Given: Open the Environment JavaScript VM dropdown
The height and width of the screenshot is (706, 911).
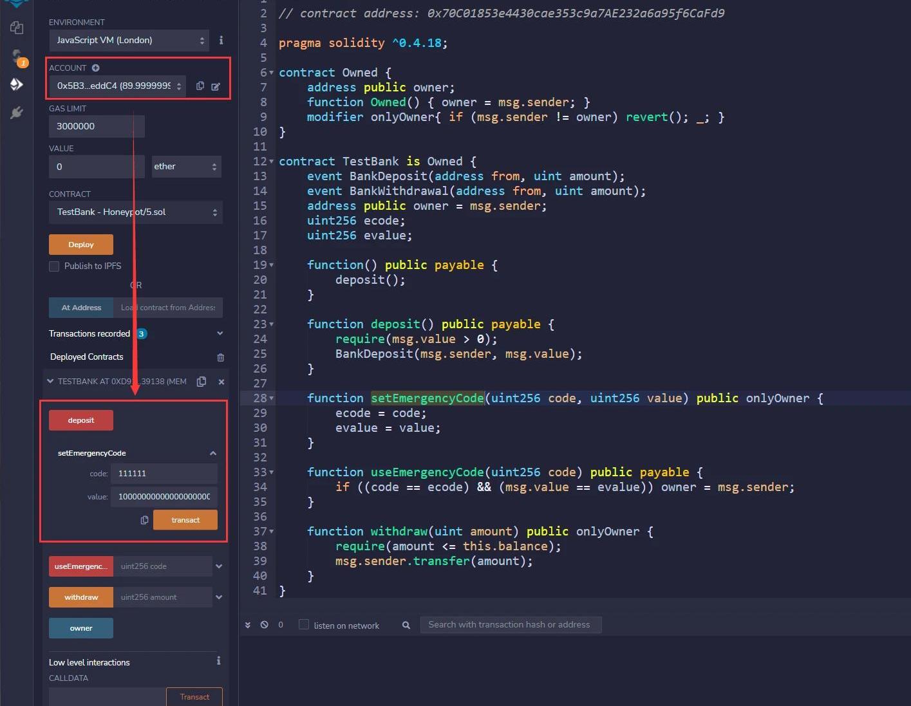Looking at the screenshot, I should click(x=129, y=41).
